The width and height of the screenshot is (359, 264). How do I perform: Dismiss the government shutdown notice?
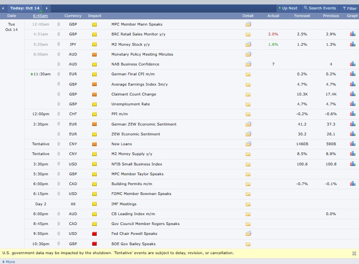click(x=354, y=253)
